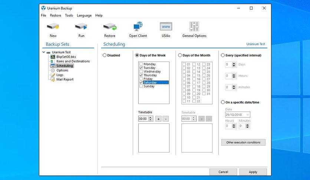Open the Restore menu
The height and width of the screenshot is (180, 310).
(x=56, y=16)
